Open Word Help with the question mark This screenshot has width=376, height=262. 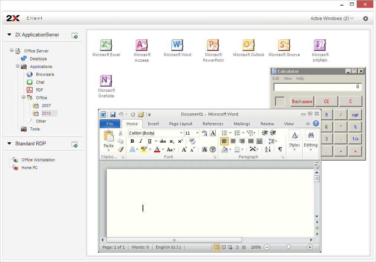[x=316, y=123]
